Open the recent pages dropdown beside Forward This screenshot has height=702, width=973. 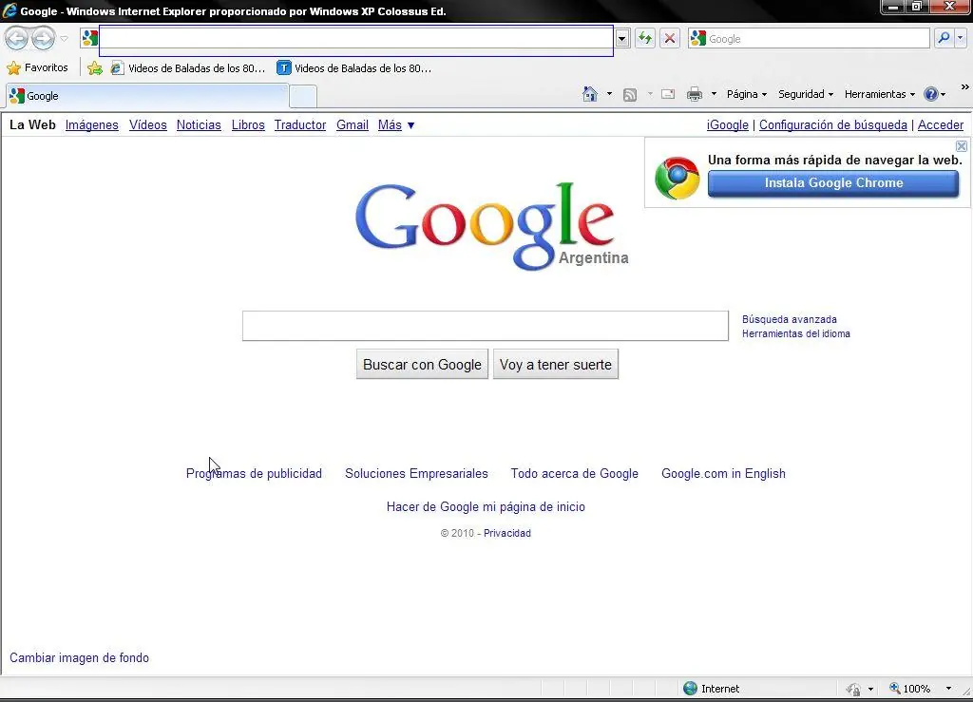coord(64,38)
